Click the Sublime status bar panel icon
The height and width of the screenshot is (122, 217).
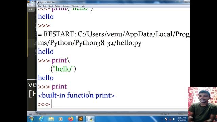point(30,114)
